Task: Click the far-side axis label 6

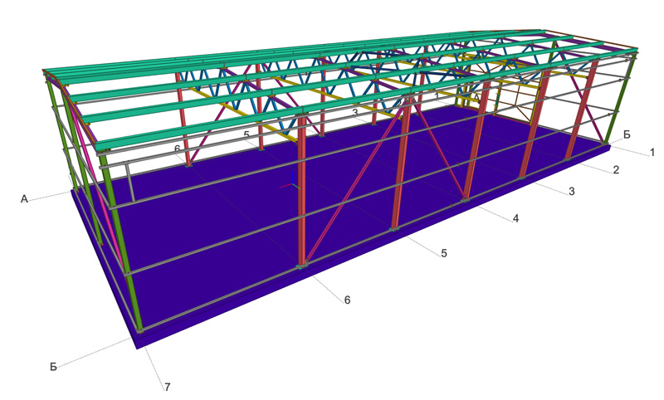Action: point(177,149)
